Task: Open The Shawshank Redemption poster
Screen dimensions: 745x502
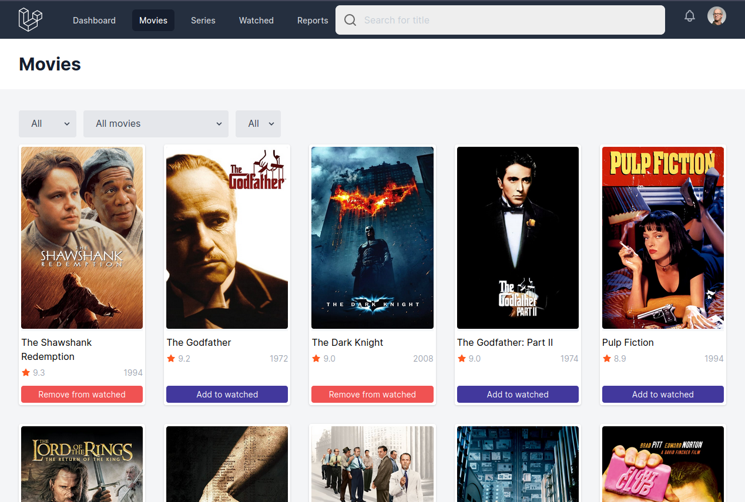Action: (x=82, y=238)
